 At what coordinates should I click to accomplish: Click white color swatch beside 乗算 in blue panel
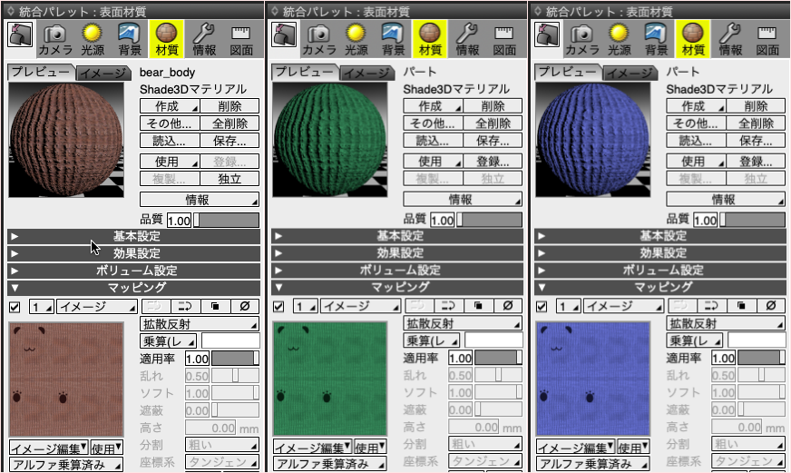[x=757, y=340]
